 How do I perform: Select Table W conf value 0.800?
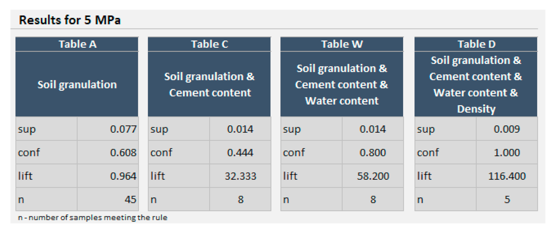(x=373, y=152)
